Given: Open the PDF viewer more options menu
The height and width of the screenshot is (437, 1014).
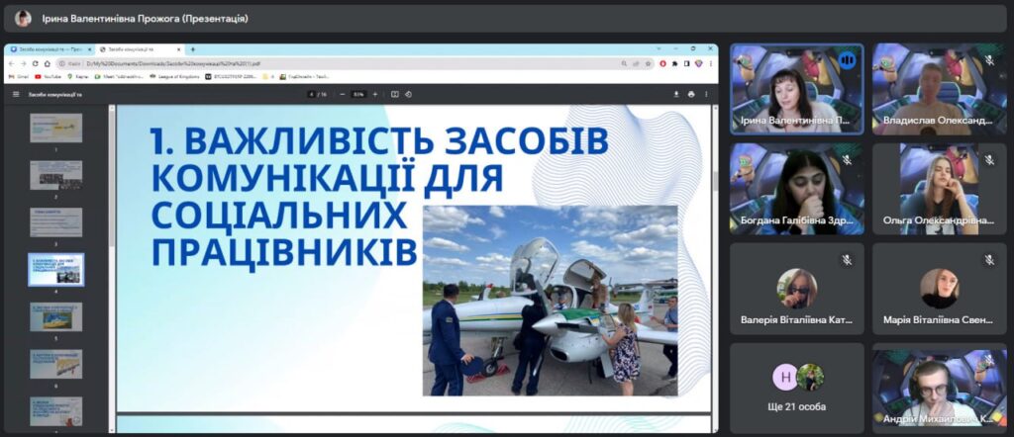Looking at the screenshot, I should [706, 94].
